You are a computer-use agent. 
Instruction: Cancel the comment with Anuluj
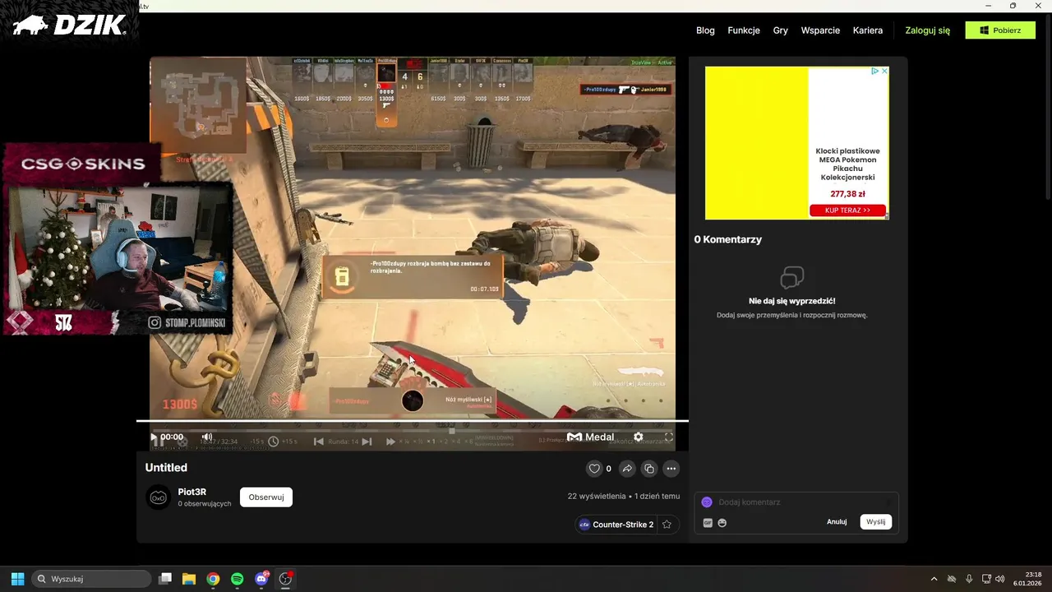[x=837, y=522]
